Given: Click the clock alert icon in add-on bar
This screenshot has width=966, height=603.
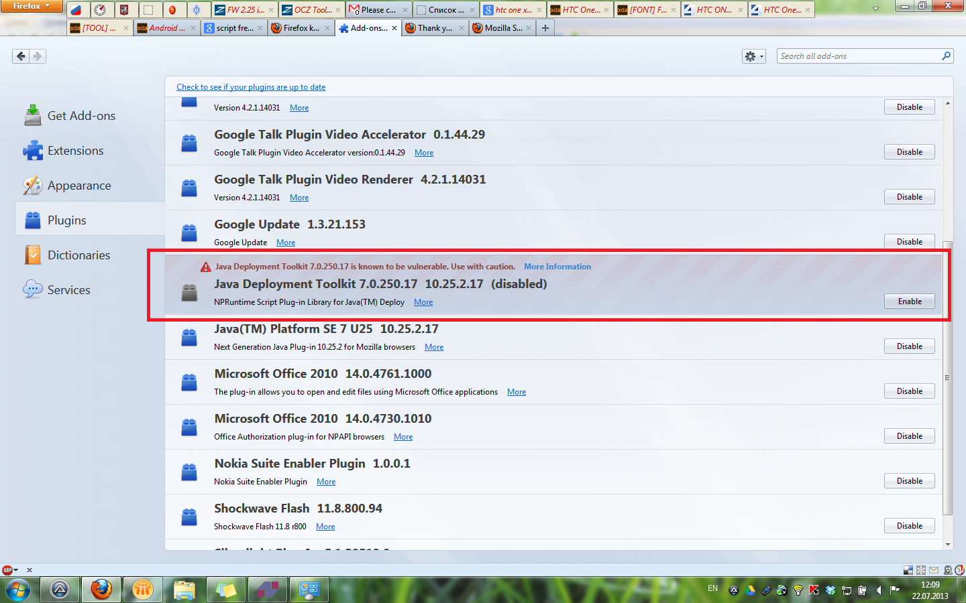Looking at the screenshot, I should [x=959, y=570].
